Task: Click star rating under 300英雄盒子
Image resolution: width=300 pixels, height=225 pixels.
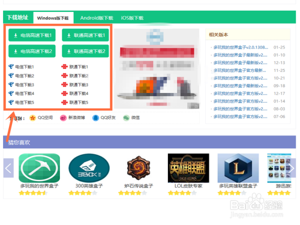Action: click(x=83, y=193)
